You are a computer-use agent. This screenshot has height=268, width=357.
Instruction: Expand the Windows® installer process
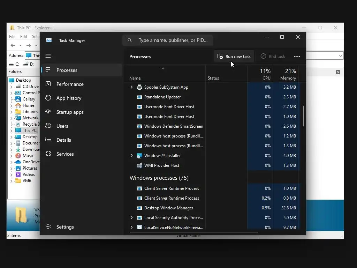131,155
